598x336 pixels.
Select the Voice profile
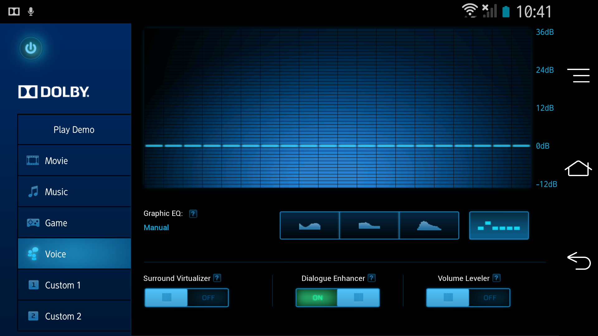[x=74, y=254]
